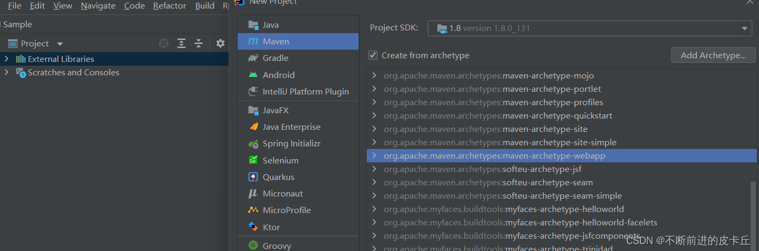
Task: Expand the myfaces-archetype-helloworld entry
Action: coord(374,209)
